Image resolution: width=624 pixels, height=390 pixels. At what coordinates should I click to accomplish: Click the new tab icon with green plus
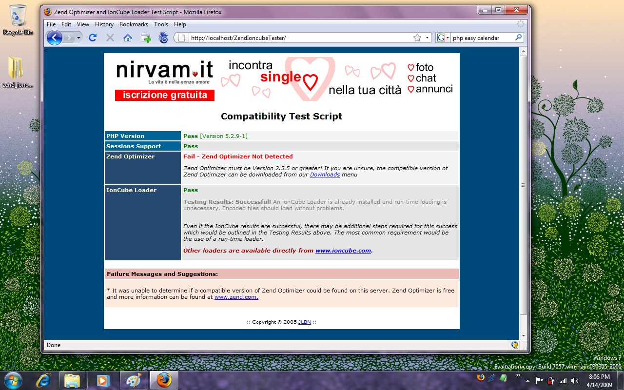click(x=146, y=38)
